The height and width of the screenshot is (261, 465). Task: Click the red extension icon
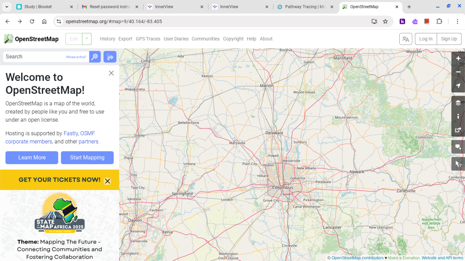(427, 21)
